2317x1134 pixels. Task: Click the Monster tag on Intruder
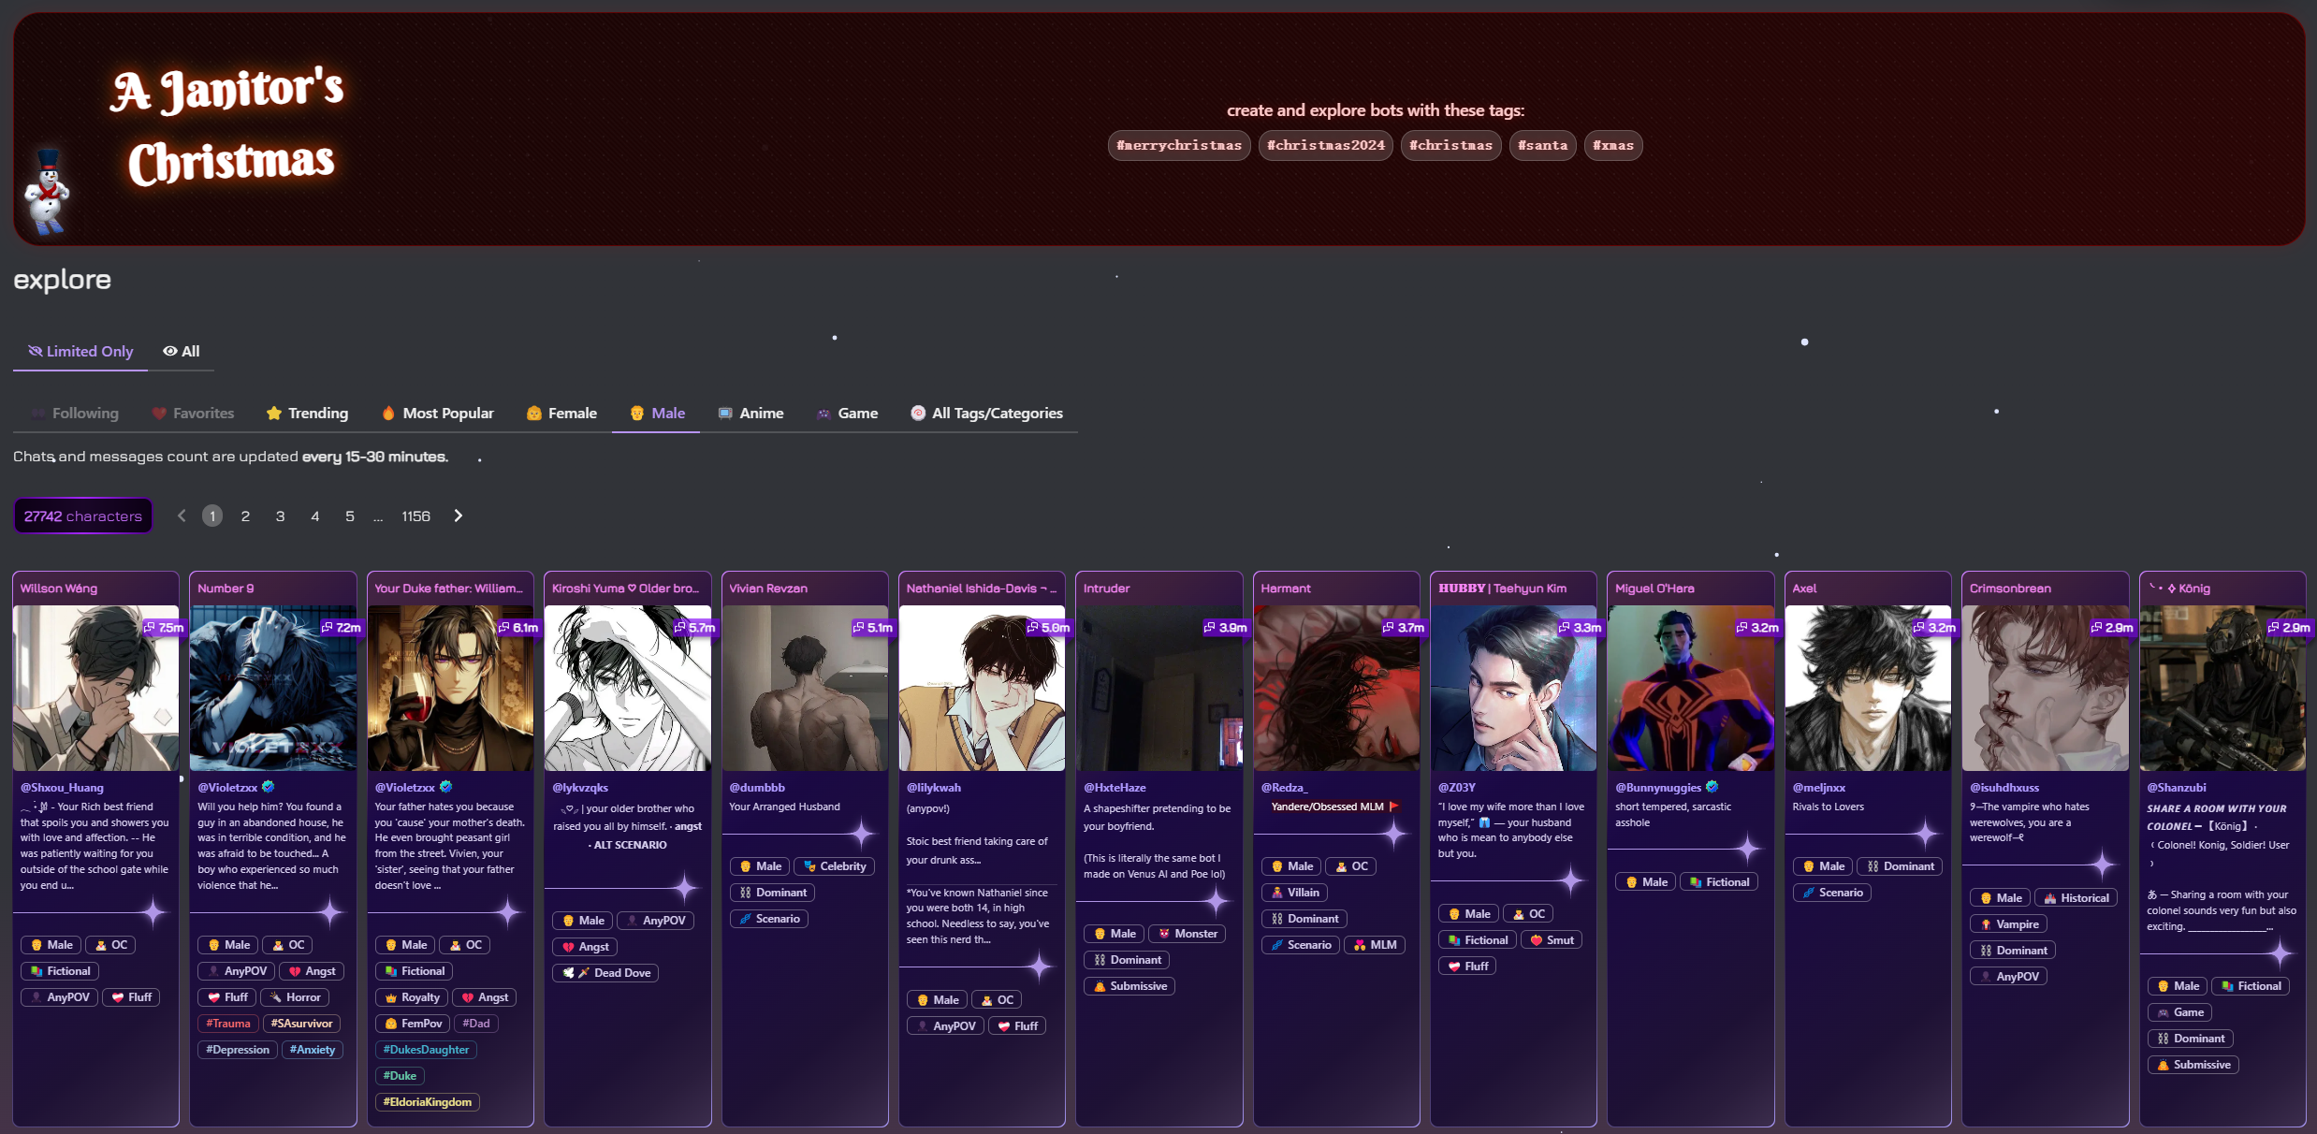1188,934
